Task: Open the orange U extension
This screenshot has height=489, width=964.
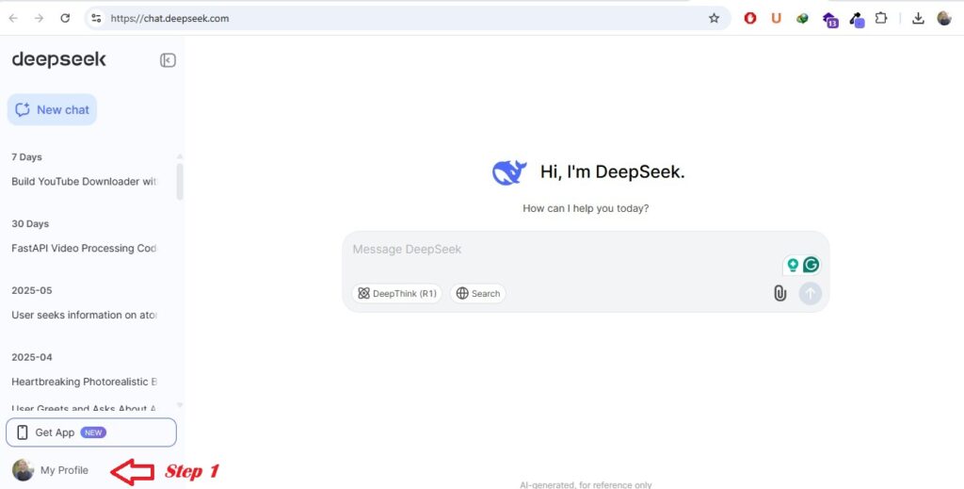Action: (x=776, y=19)
